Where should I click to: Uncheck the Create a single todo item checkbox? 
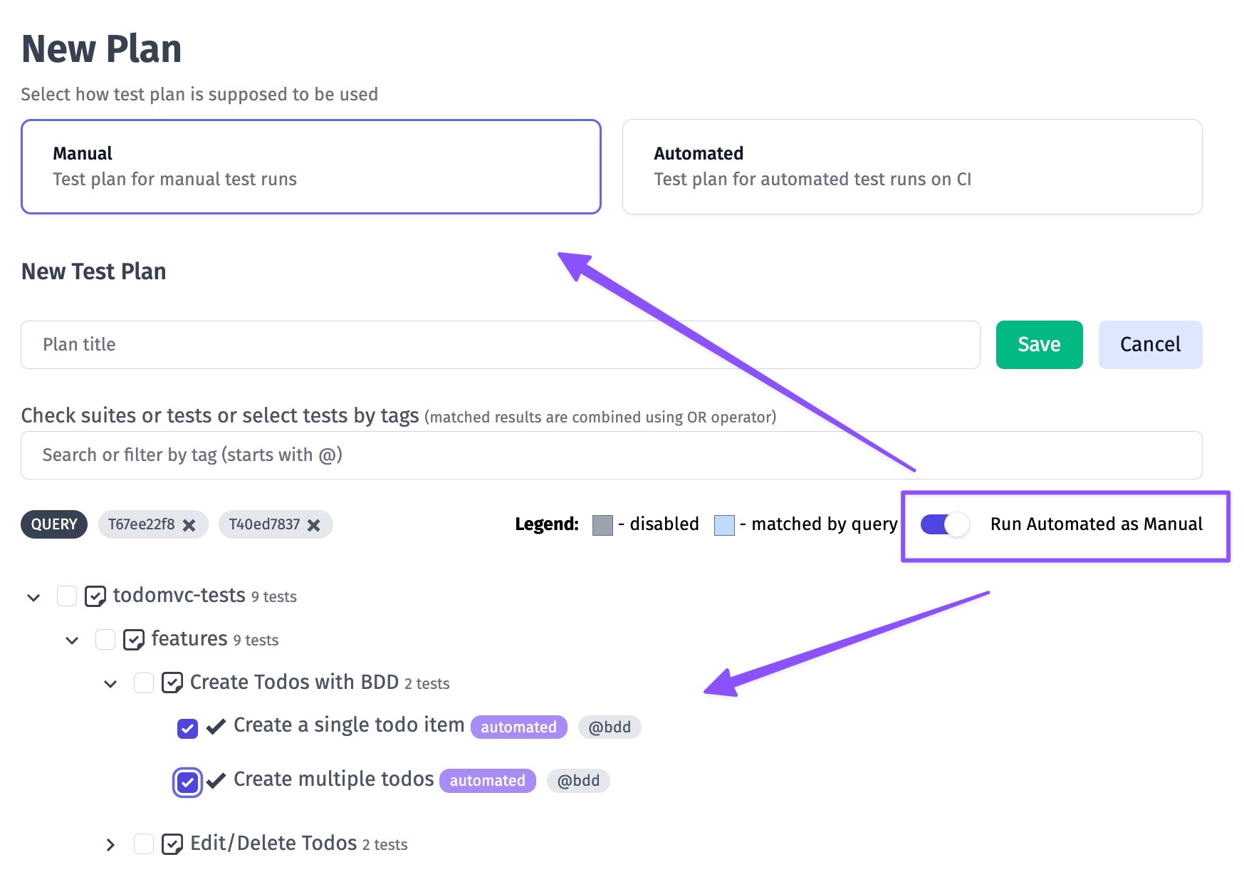(187, 728)
